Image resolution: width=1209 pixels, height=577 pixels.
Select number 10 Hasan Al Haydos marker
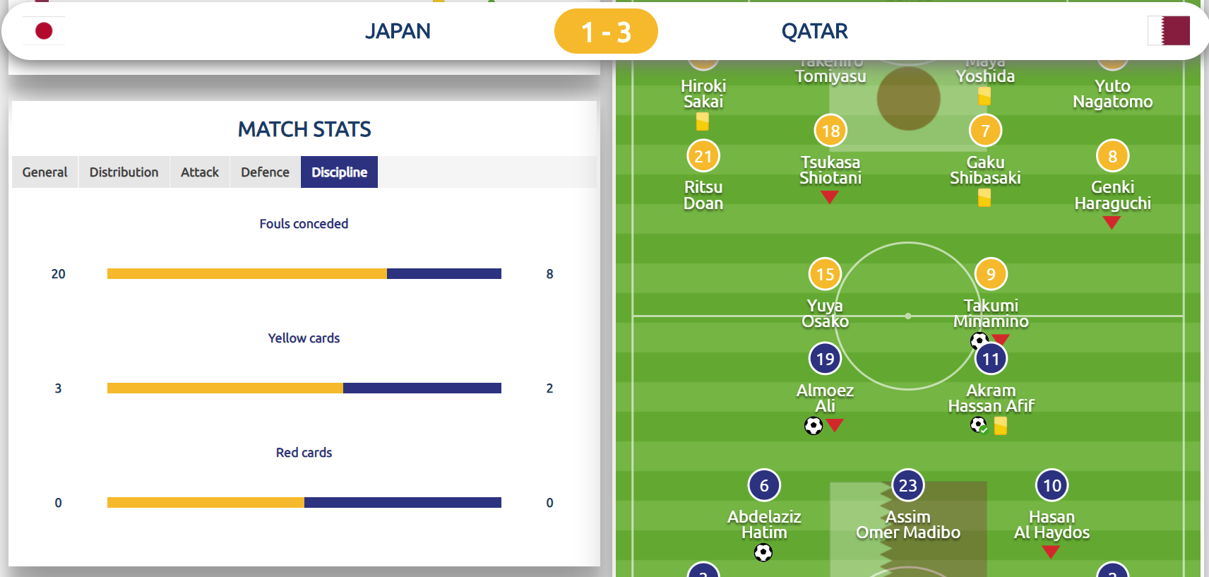1052,485
